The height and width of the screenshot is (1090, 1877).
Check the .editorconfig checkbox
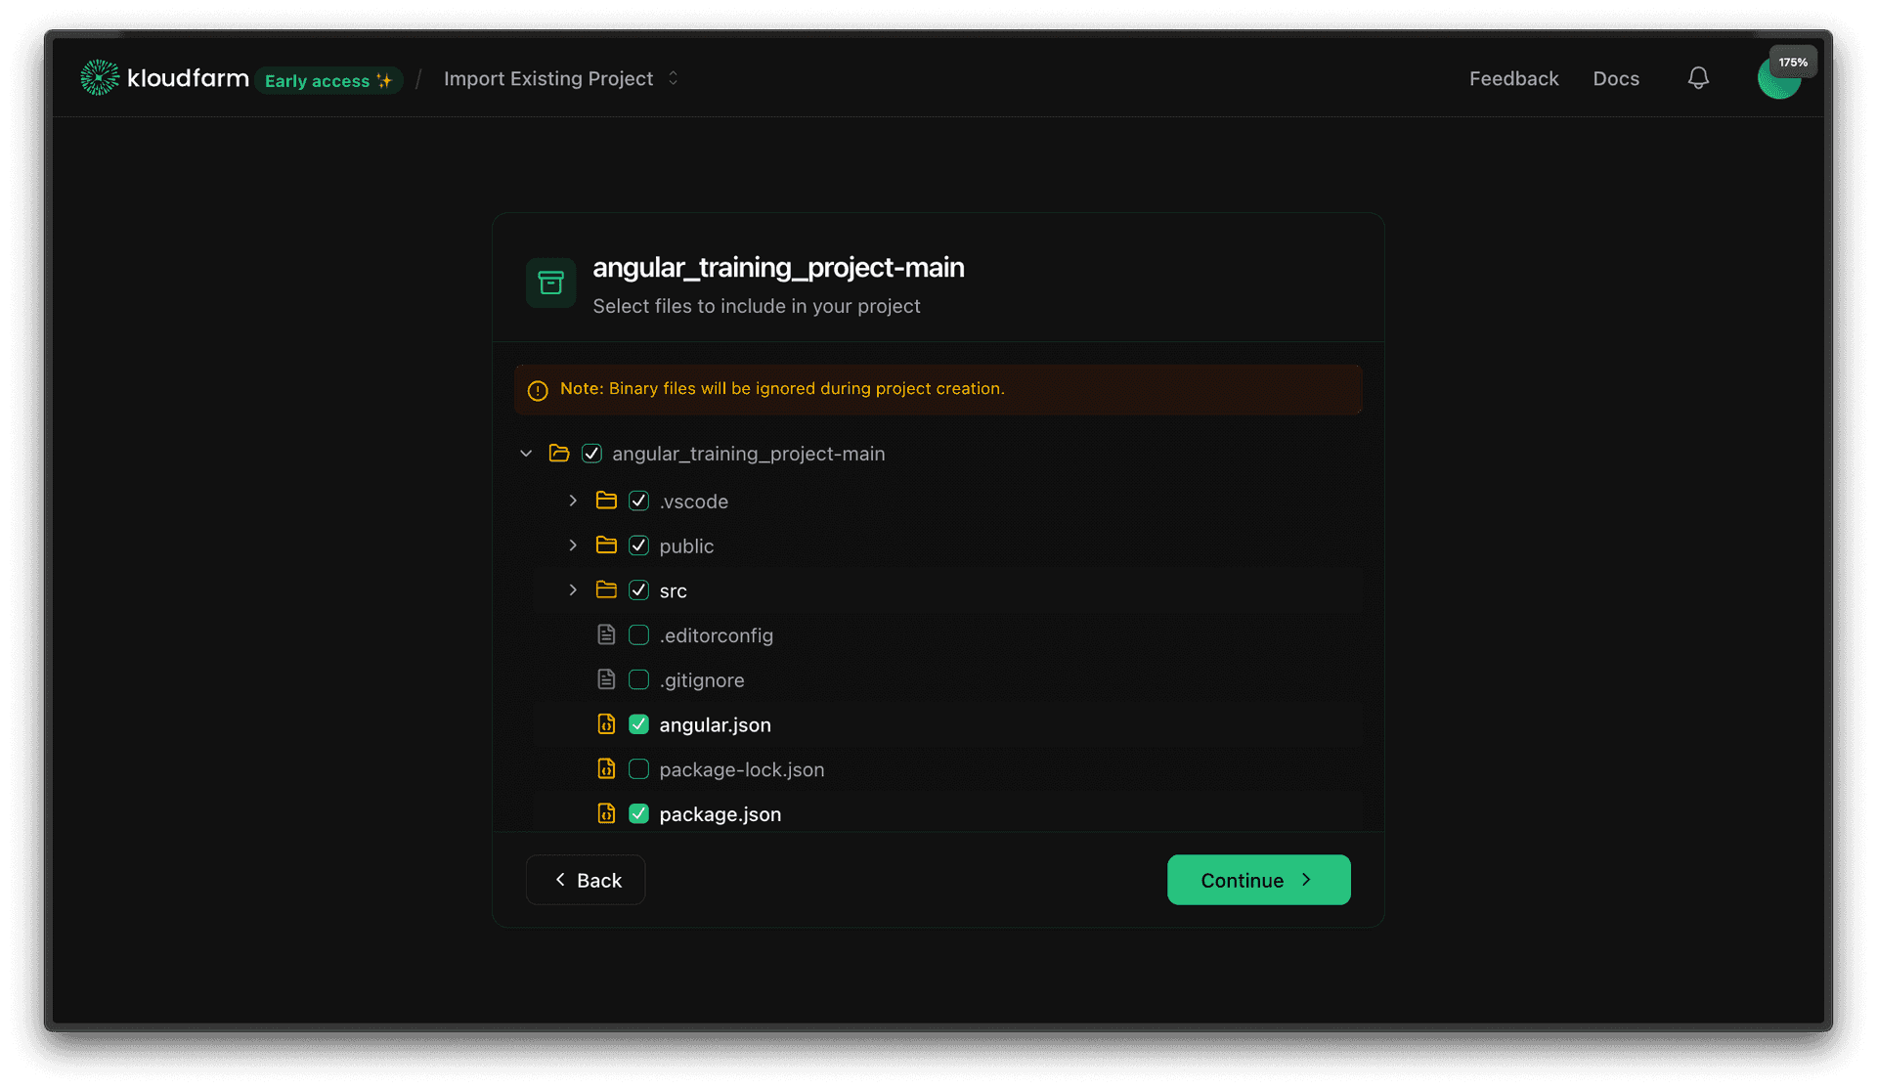pyautogui.click(x=638, y=634)
